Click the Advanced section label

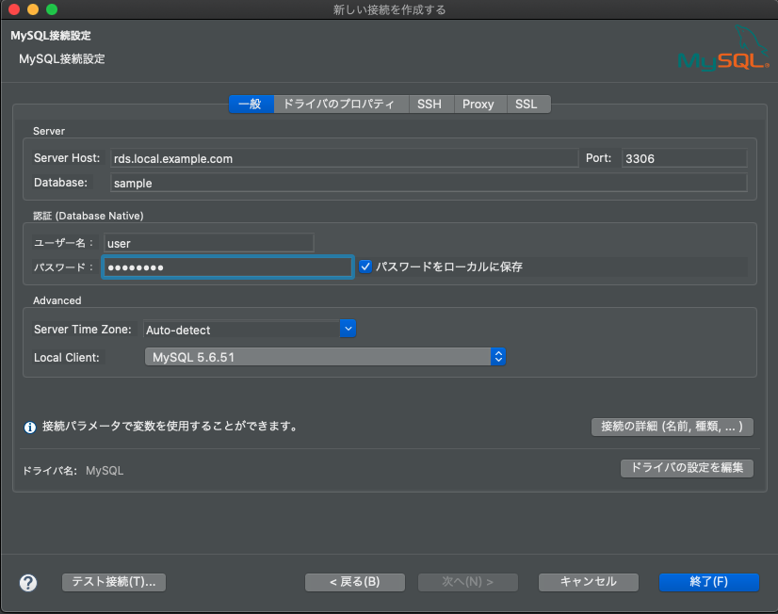click(x=57, y=300)
